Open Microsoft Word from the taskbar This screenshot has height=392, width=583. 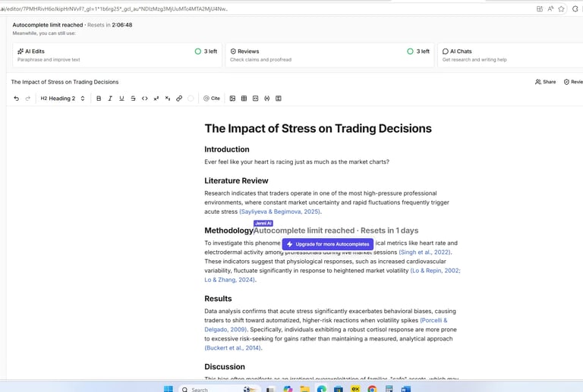pos(406,389)
